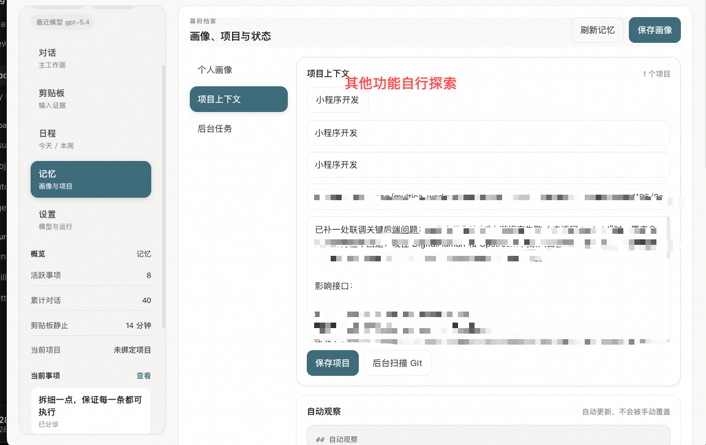Viewport: 706px width, 445px height.
Task: Click the highlighted 记忆 sidebar item
Action: tap(91, 179)
